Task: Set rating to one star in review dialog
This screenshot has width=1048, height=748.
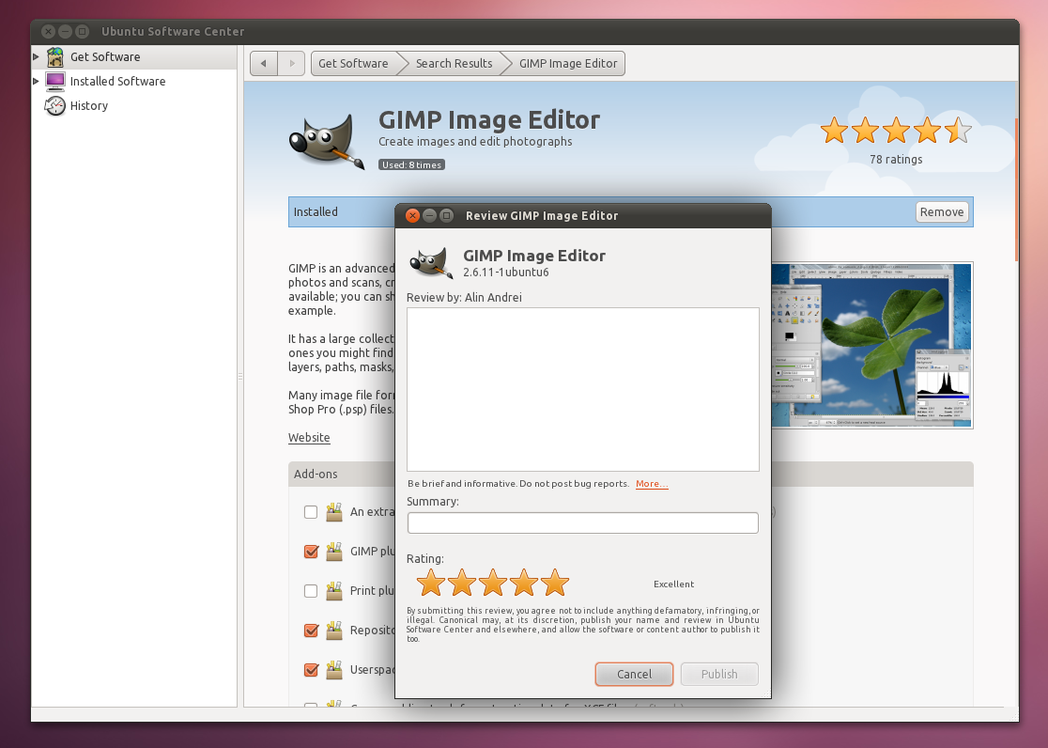Action: (431, 583)
